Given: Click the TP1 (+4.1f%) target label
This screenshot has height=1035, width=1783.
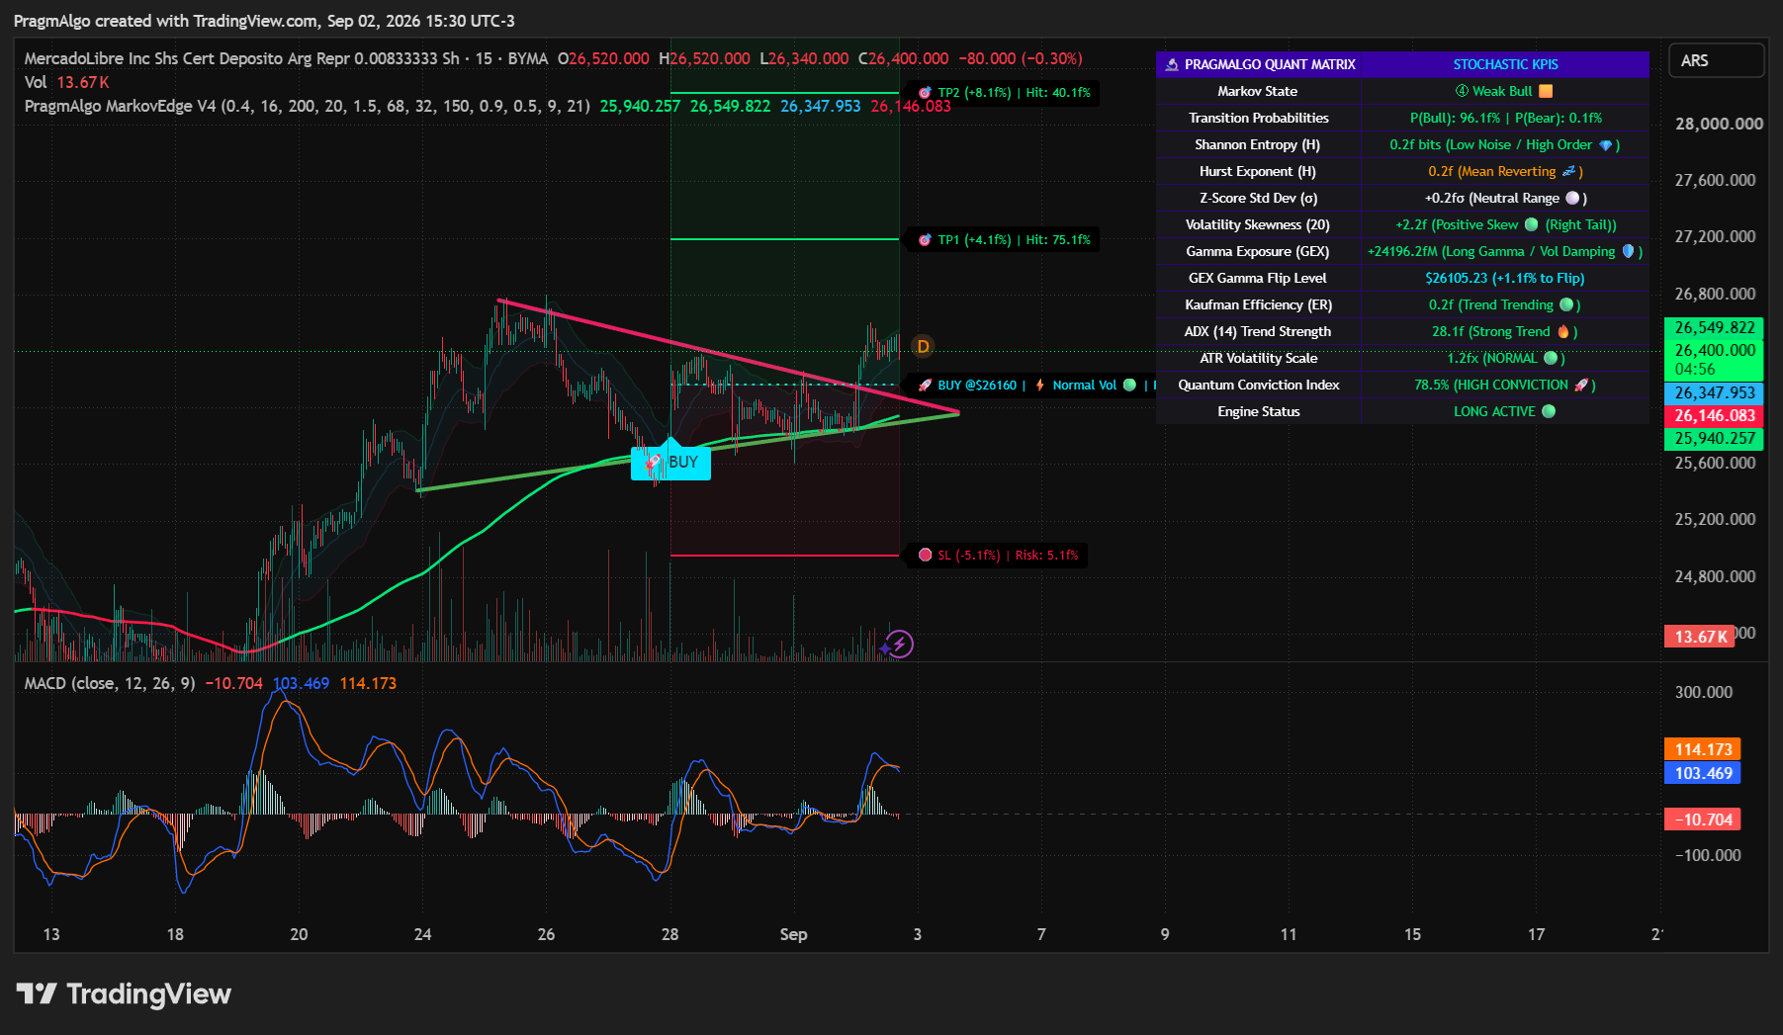Looking at the screenshot, I should point(1004,239).
